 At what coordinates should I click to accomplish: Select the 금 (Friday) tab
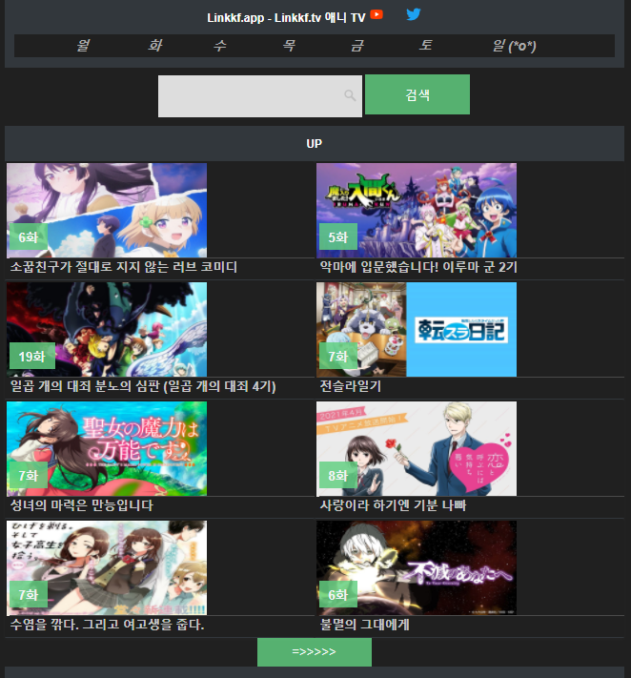click(356, 46)
